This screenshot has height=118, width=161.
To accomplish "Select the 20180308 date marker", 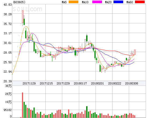I will pos(131,83).
